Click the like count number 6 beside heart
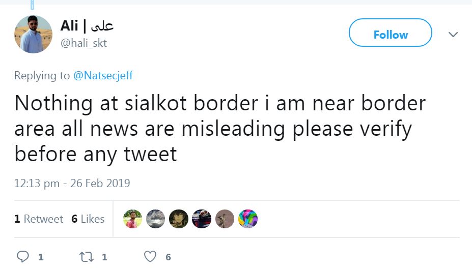 click(168, 257)
